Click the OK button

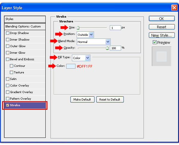point(162,18)
